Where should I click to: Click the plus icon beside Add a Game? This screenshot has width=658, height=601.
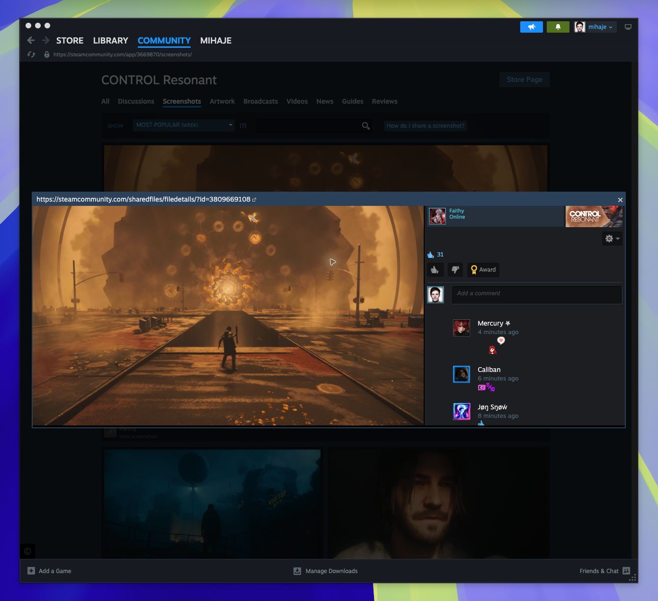[31, 571]
